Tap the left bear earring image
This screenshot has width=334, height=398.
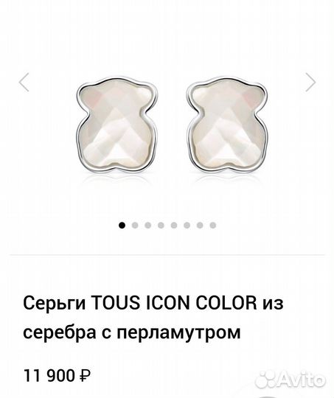coord(116,125)
